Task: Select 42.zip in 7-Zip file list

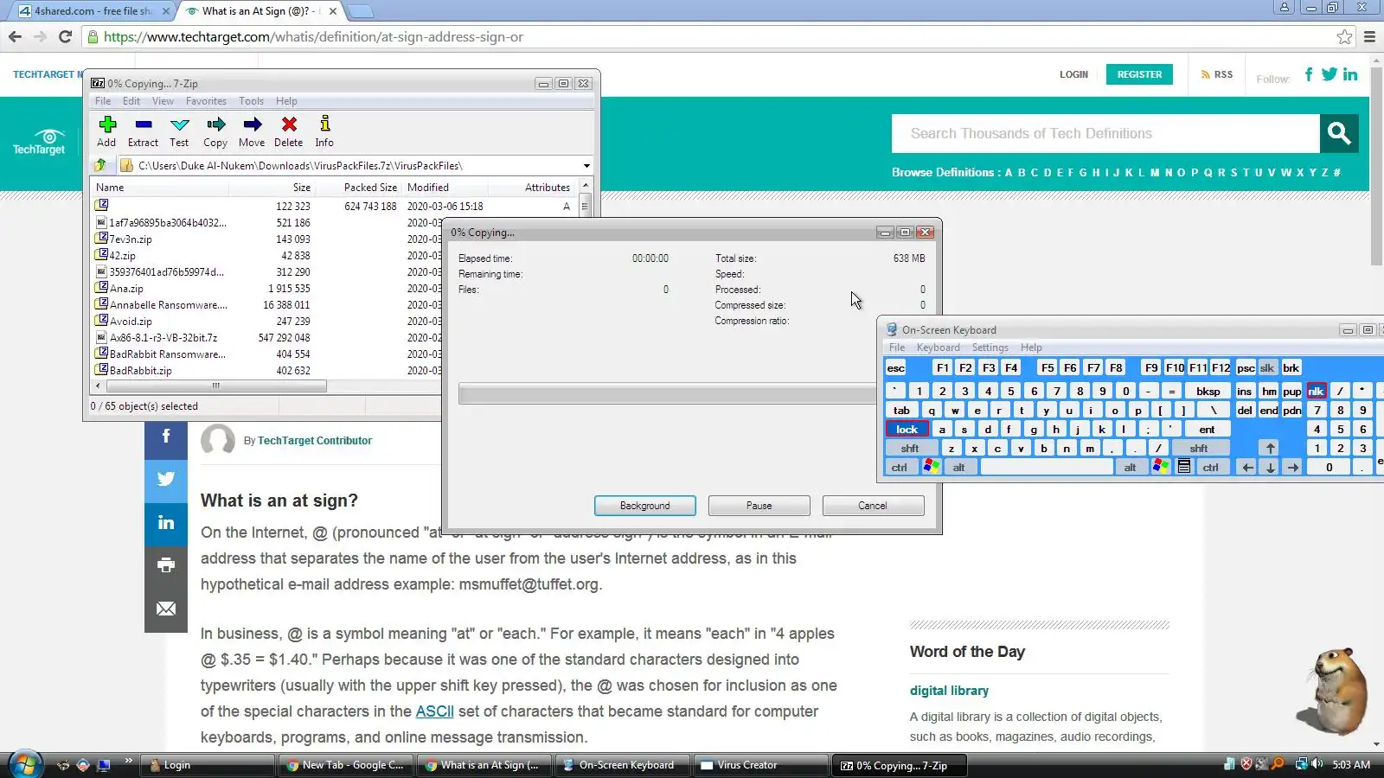Action: click(122, 256)
